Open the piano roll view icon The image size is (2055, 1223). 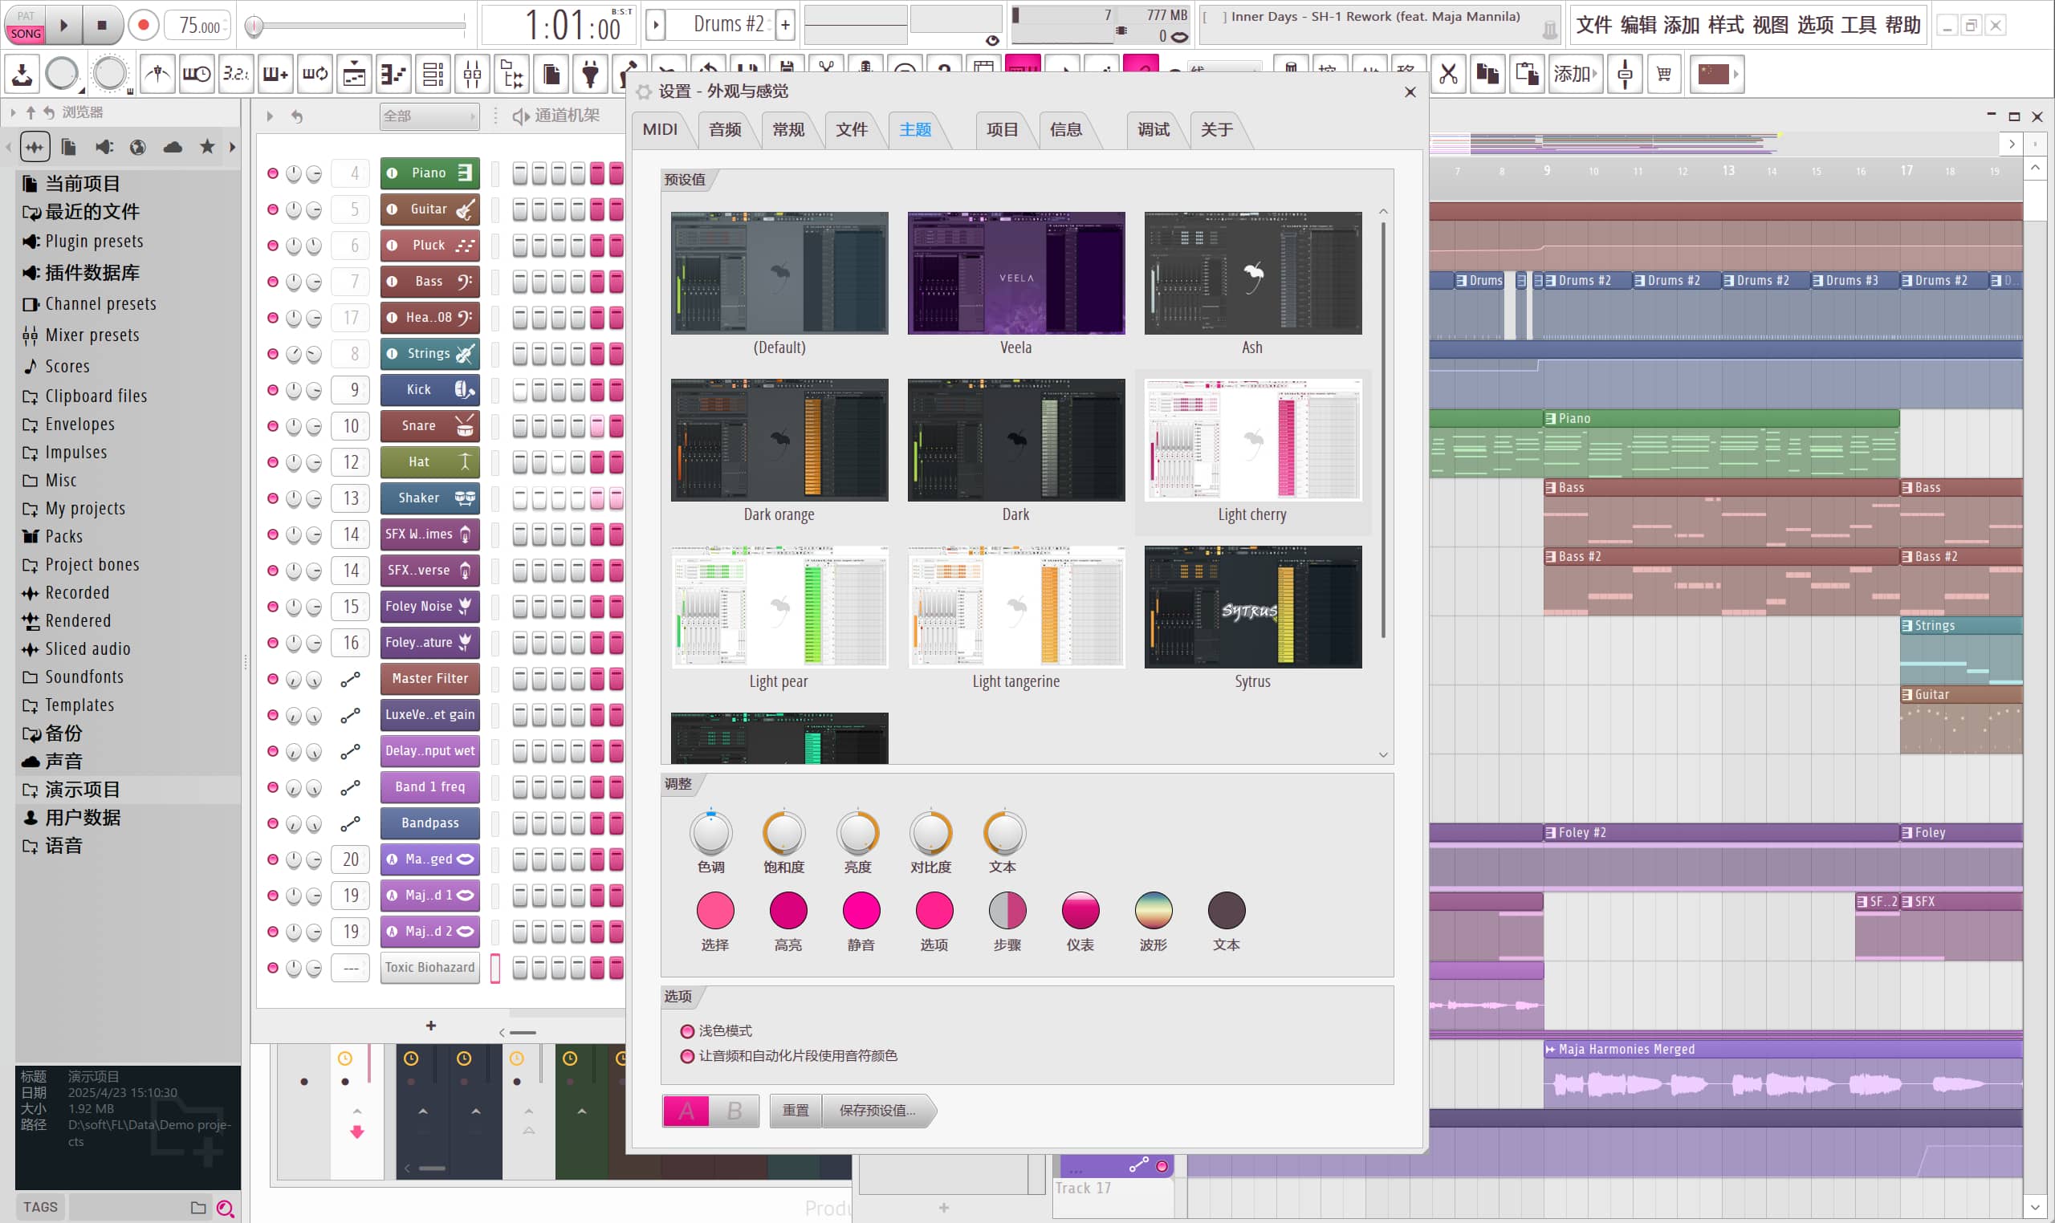[x=393, y=75]
